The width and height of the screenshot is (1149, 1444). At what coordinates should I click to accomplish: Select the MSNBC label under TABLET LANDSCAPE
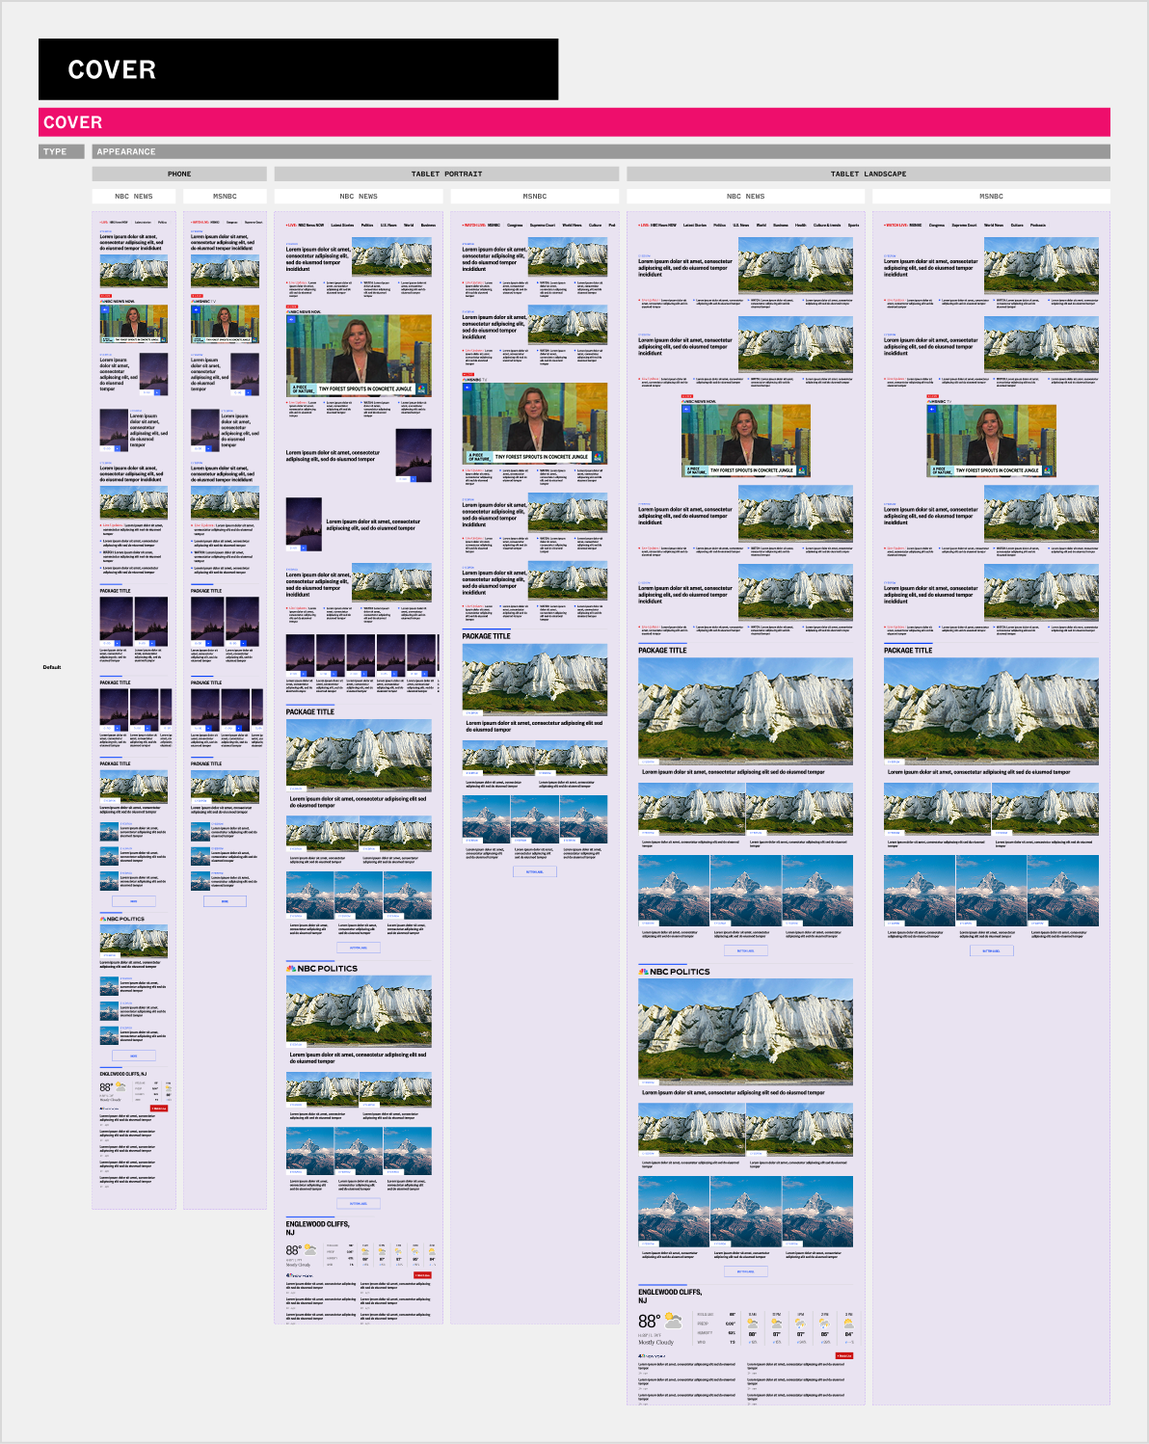point(991,196)
